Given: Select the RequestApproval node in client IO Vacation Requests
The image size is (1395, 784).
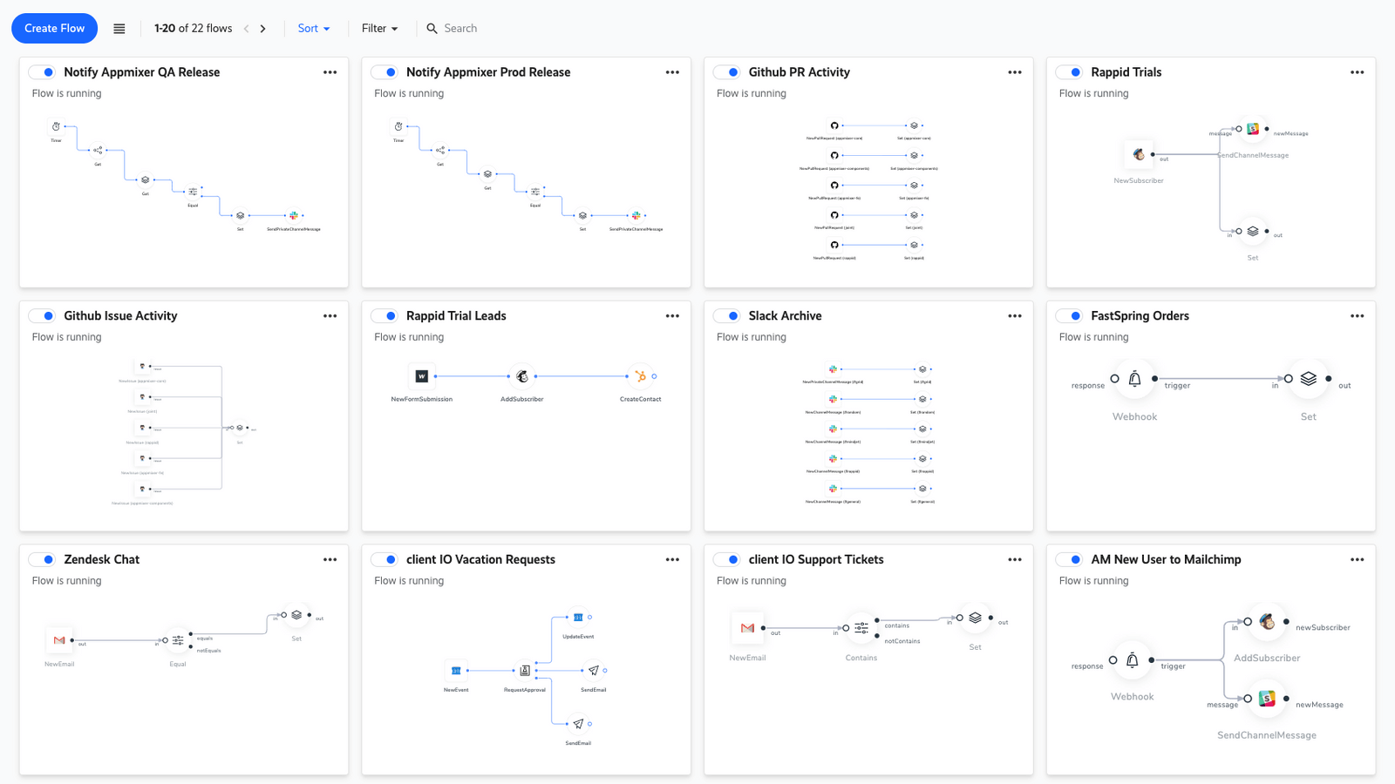Looking at the screenshot, I should pos(524,671).
